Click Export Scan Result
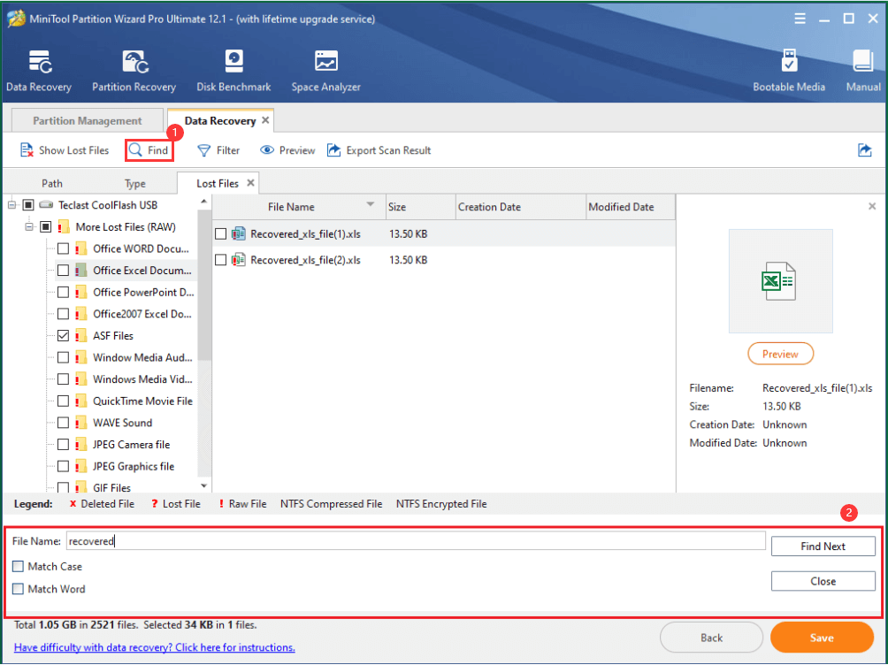This screenshot has width=888, height=665. click(x=379, y=150)
